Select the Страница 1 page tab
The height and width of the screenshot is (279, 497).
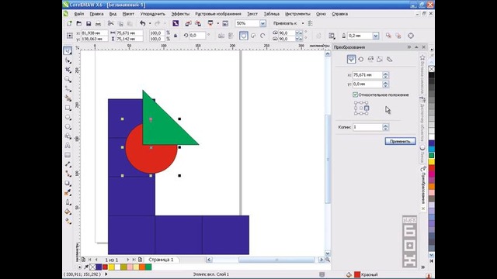pyautogui.click(x=161, y=260)
